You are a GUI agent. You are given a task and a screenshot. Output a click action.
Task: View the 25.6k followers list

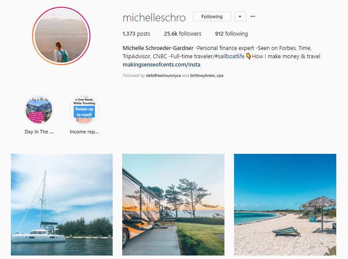pos(182,34)
